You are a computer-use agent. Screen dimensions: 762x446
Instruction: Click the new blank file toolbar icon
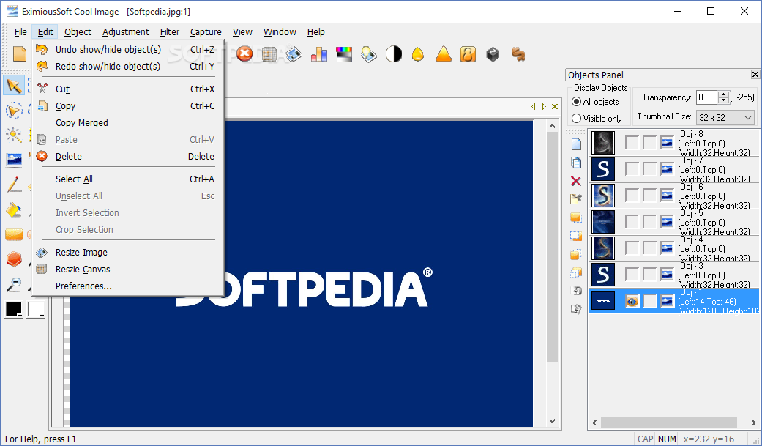pyautogui.click(x=20, y=54)
